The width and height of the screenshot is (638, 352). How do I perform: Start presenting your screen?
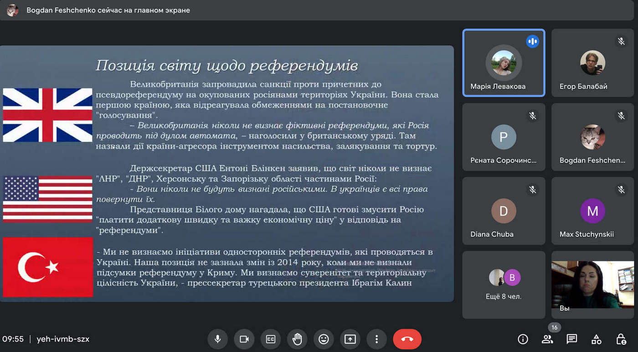350,339
